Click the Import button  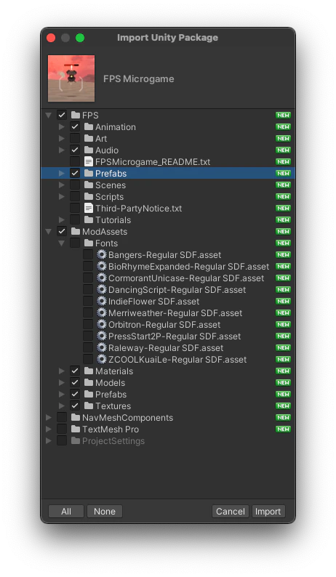[x=268, y=512]
